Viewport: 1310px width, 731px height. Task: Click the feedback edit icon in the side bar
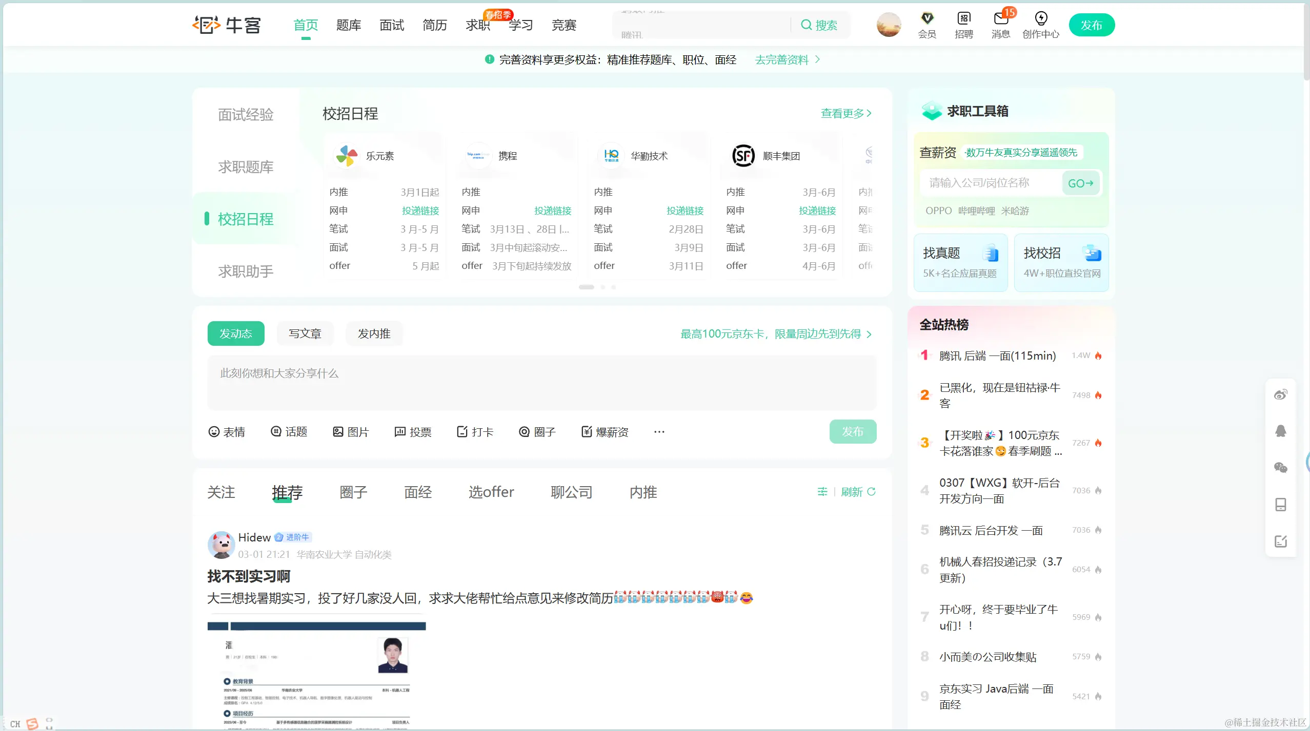point(1280,541)
